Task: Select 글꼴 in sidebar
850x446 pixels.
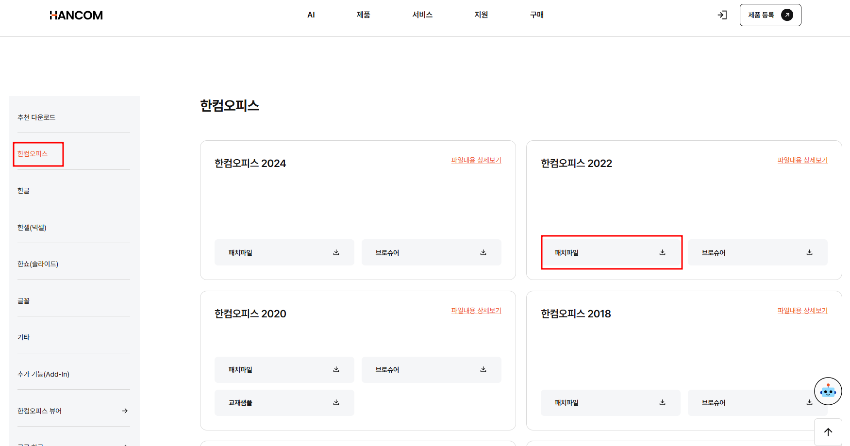Action: click(x=24, y=301)
